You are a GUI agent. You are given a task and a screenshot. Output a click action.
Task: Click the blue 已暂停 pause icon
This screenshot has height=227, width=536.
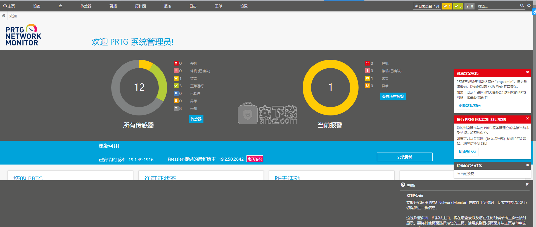pyautogui.click(x=176, y=93)
